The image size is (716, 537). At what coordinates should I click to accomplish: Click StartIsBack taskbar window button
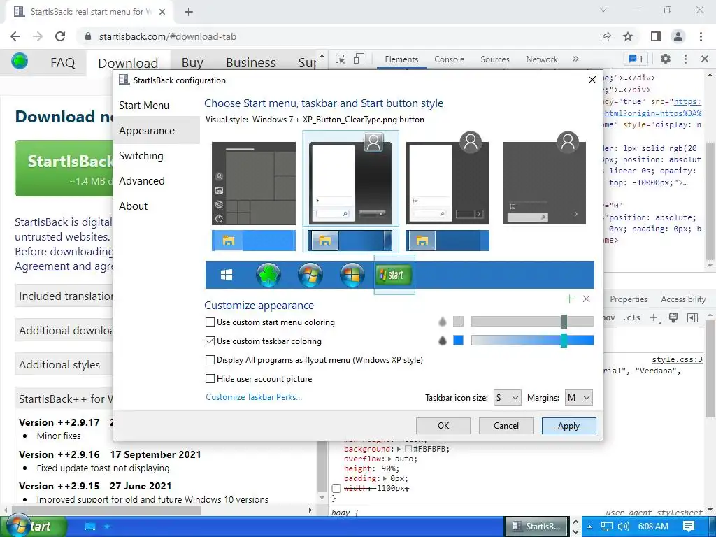tap(536, 527)
